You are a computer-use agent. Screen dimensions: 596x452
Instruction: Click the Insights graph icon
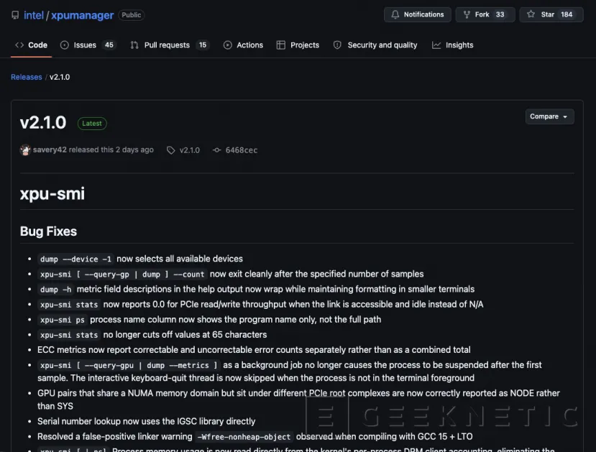[x=436, y=45]
